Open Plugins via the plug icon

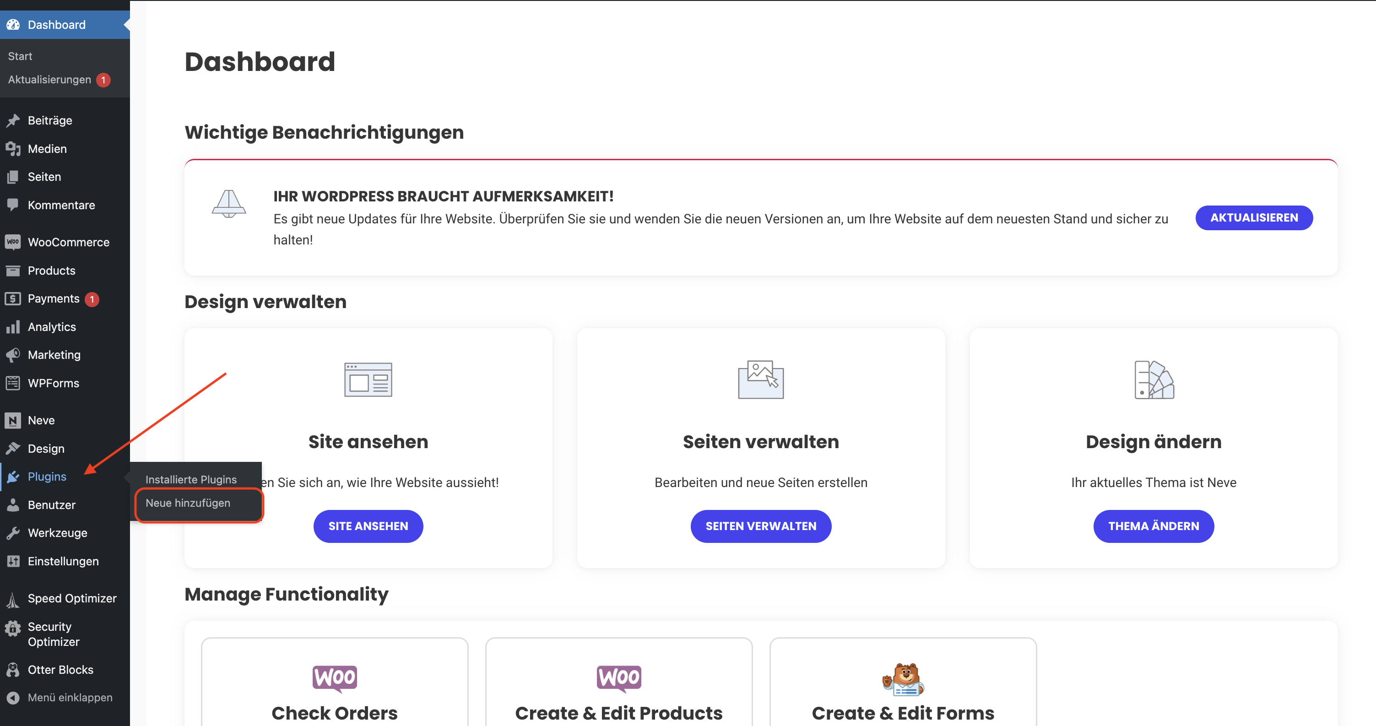pos(13,477)
